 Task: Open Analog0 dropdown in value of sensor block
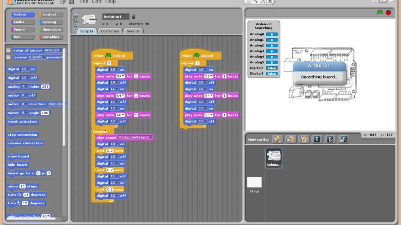coord(53,50)
